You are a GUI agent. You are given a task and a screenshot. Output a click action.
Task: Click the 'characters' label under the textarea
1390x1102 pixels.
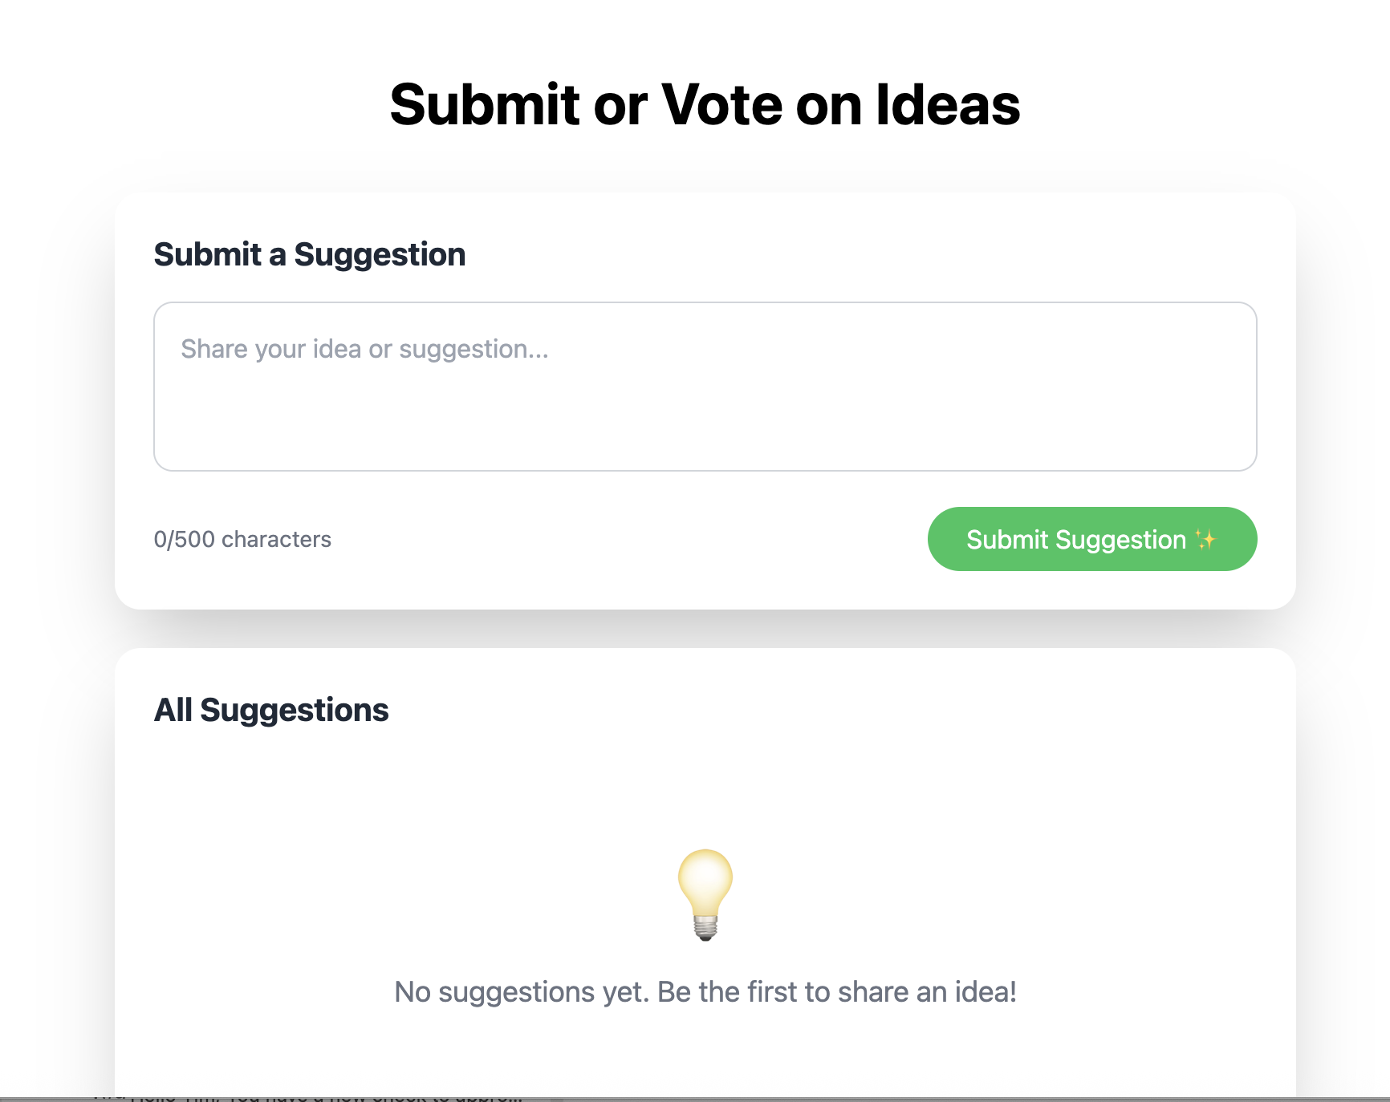tap(276, 539)
